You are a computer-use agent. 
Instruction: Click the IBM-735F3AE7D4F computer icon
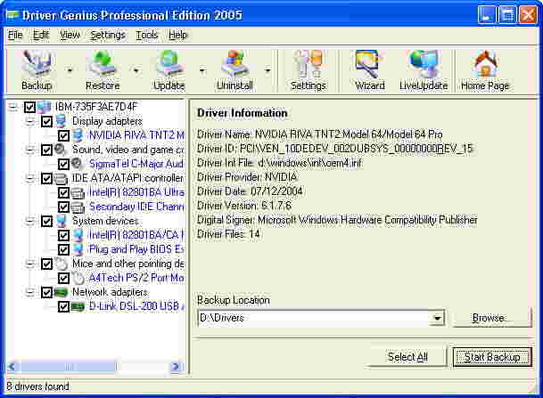point(45,107)
